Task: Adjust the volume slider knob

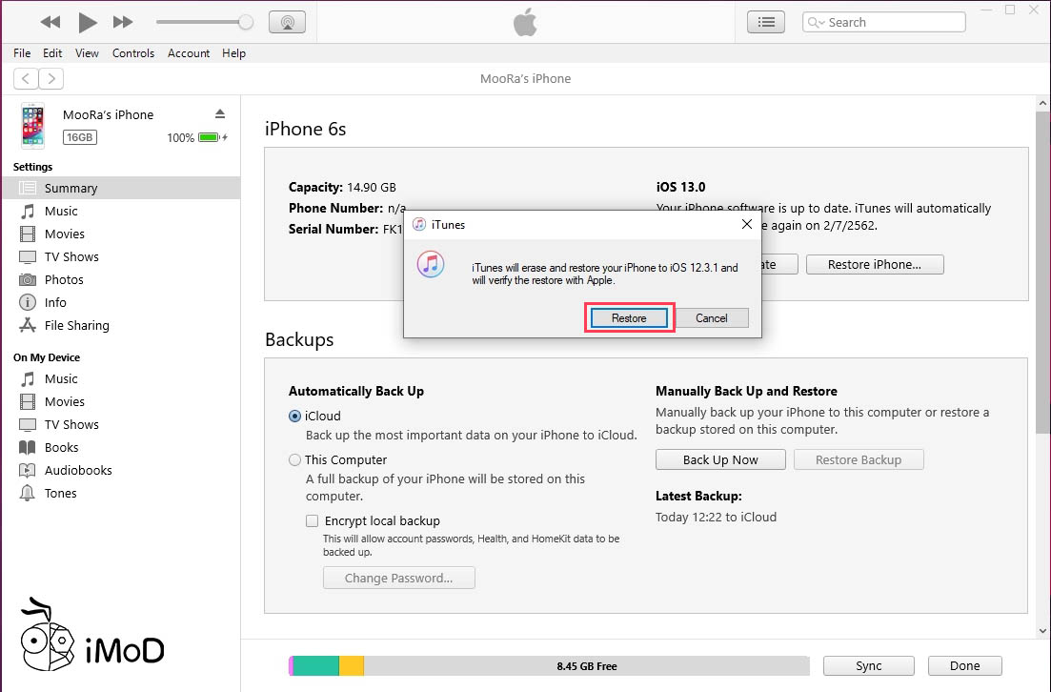Action: tap(246, 22)
